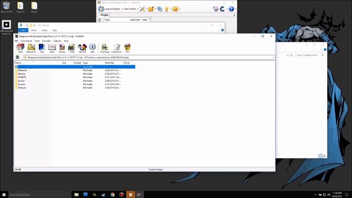Open the Favorites menu in WinRAR
352x198 pixels.
[x=46, y=41]
